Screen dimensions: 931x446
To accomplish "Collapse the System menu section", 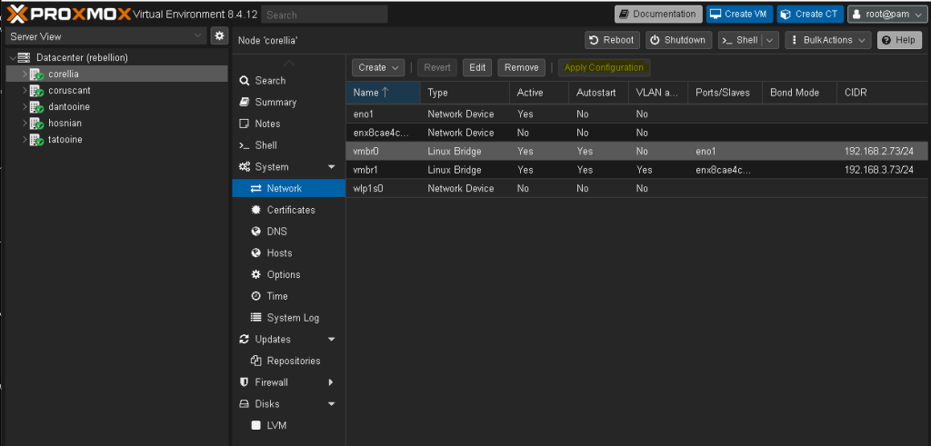I will tap(331, 167).
